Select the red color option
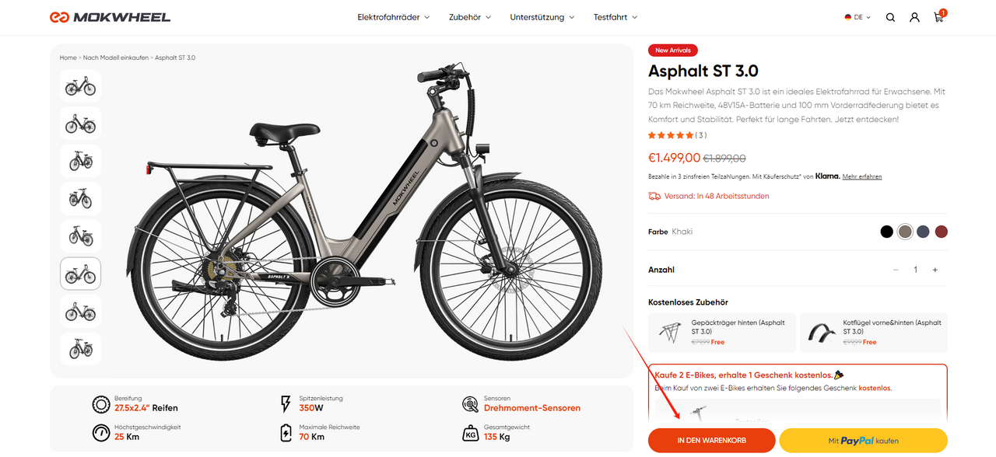The width and height of the screenshot is (996, 457). (x=941, y=232)
